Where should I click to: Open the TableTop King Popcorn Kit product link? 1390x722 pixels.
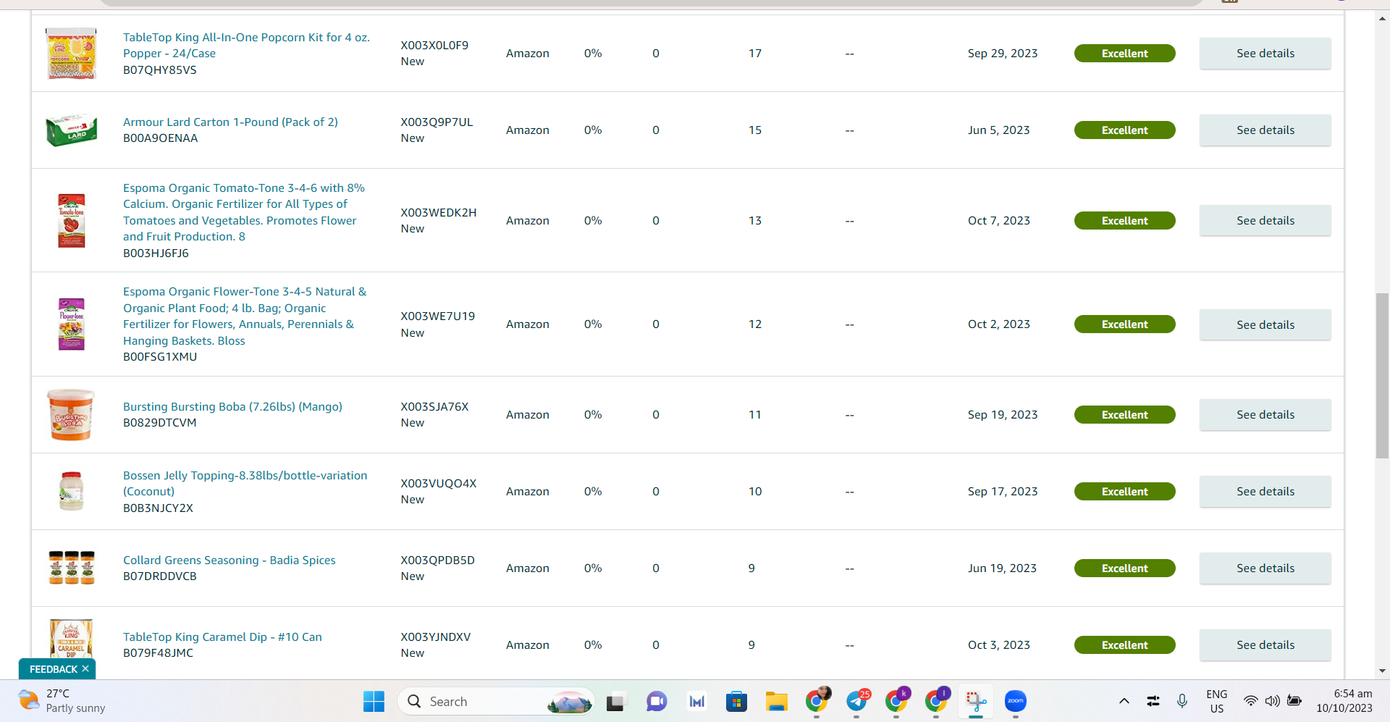pos(246,45)
